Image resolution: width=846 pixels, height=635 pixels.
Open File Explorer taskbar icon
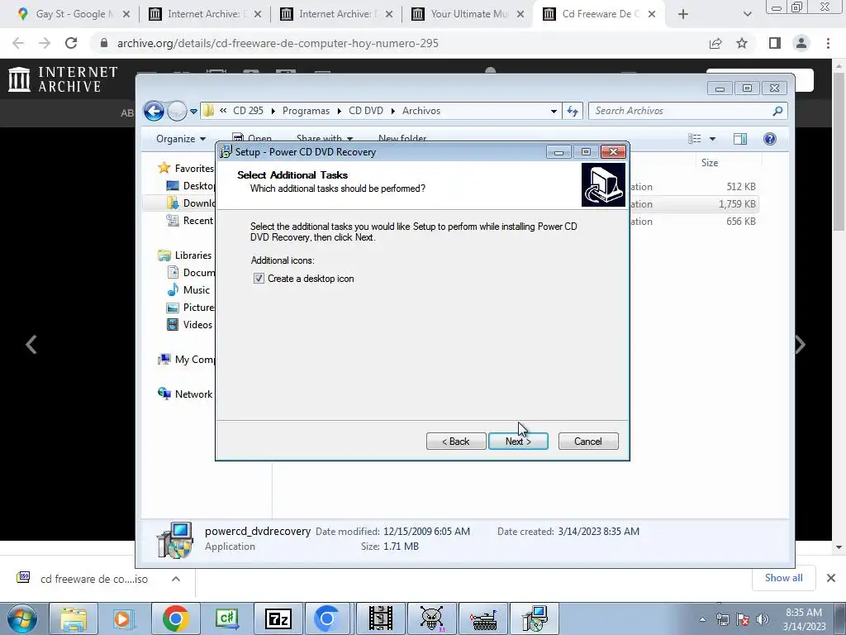[x=74, y=618]
